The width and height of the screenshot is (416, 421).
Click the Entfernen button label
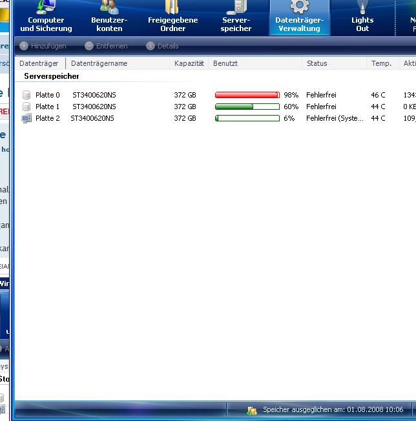[x=112, y=46]
